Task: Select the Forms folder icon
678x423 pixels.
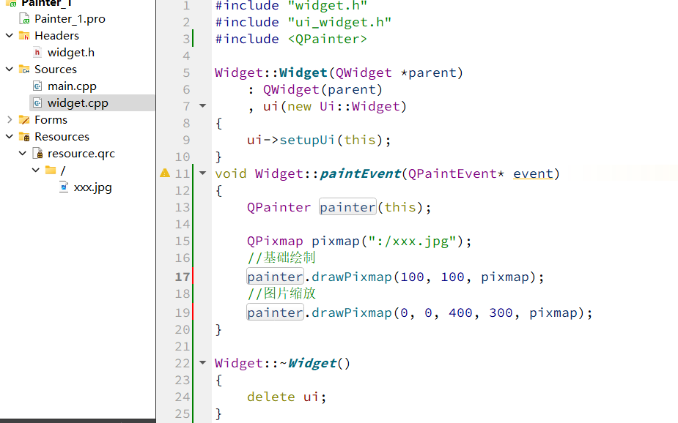Action: [x=24, y=119]
